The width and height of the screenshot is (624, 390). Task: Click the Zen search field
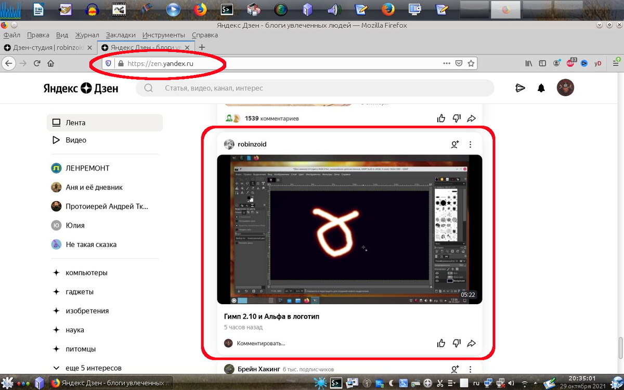tap(315, 88)
